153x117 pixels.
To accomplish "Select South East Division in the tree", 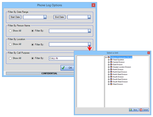I will [x=120, y=79].
